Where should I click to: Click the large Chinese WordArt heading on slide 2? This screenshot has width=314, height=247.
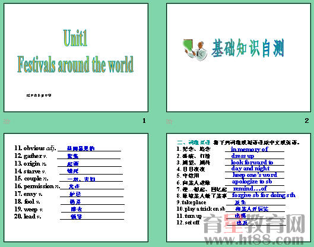point(248,48)
